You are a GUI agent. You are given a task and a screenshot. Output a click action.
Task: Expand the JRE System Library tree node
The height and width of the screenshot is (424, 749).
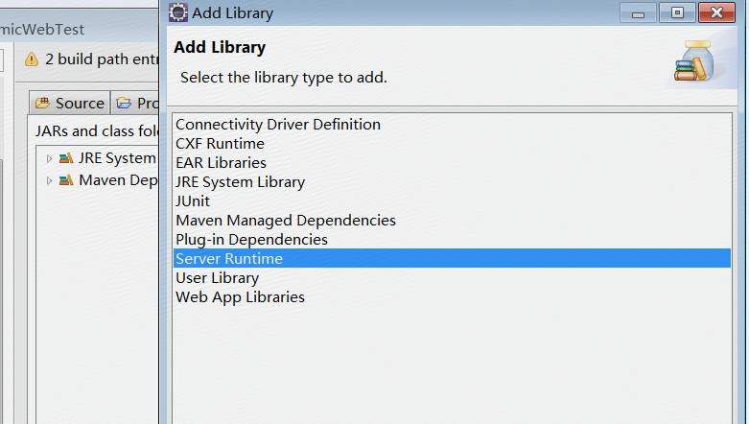(x=49, y=158)
